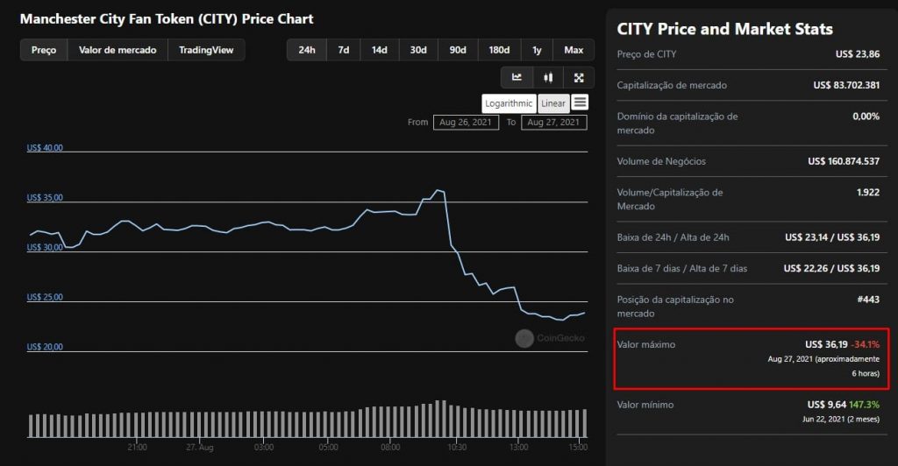The height and width of the screenshot is (466, 898).
Task: Click the Valor mínimo price US$ 9,64
Action: (x=826, y=405)
